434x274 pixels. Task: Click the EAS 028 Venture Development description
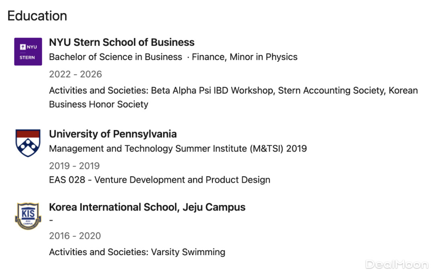pyautogui.click(x=160, y=180)
